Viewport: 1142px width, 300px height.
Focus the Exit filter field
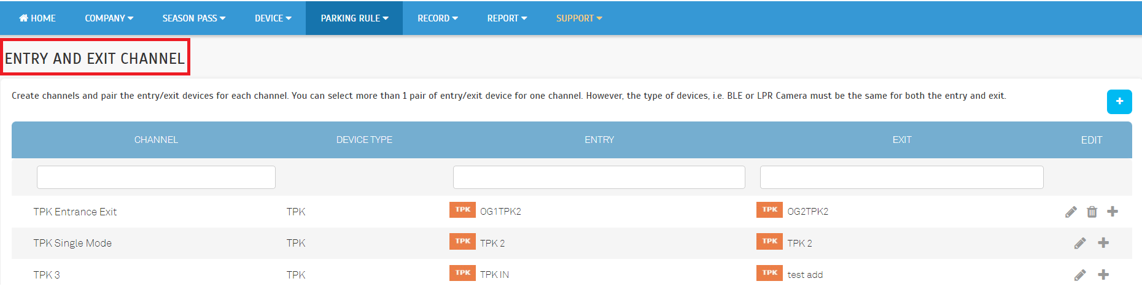[x=902, y=177]
